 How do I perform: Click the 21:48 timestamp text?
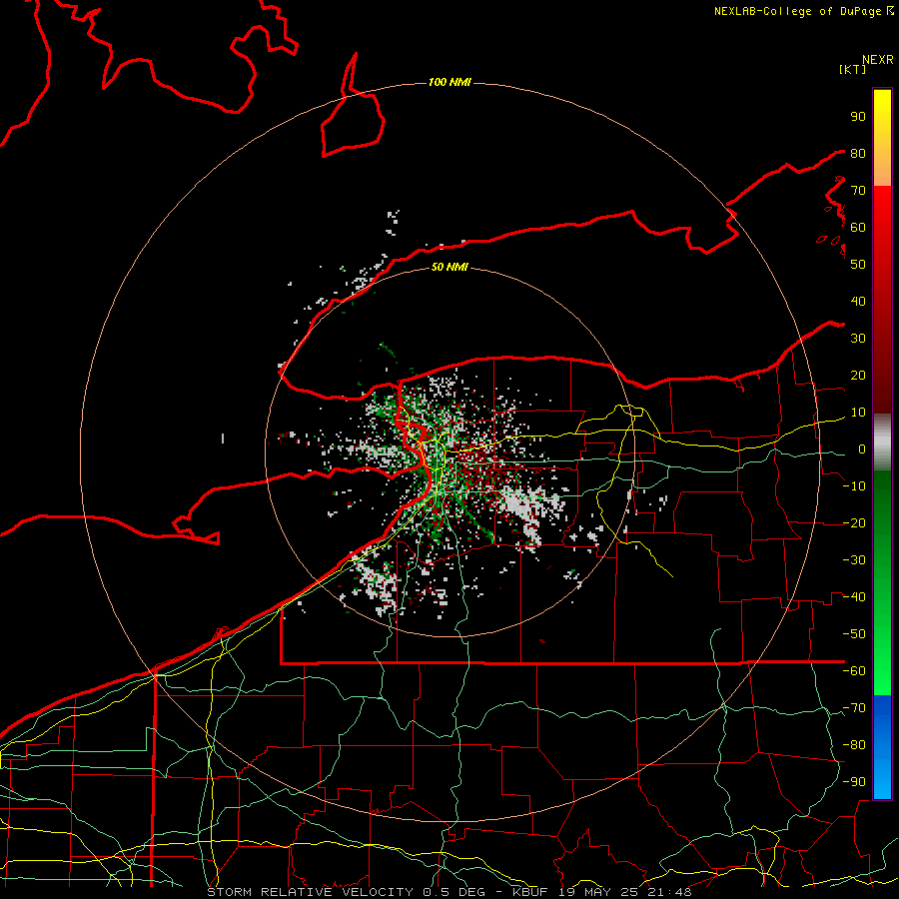[x=671, y=892]
